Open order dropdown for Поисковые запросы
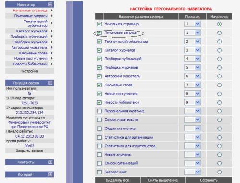 pos(192,33)
